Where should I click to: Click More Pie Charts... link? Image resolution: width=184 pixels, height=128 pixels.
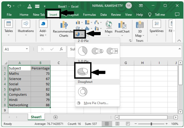tap(96, 103)
